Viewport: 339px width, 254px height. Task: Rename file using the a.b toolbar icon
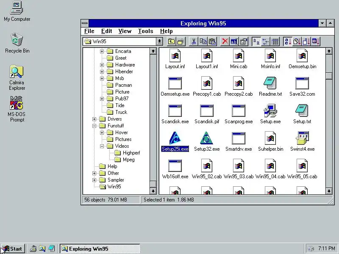[x=234, y=41]
